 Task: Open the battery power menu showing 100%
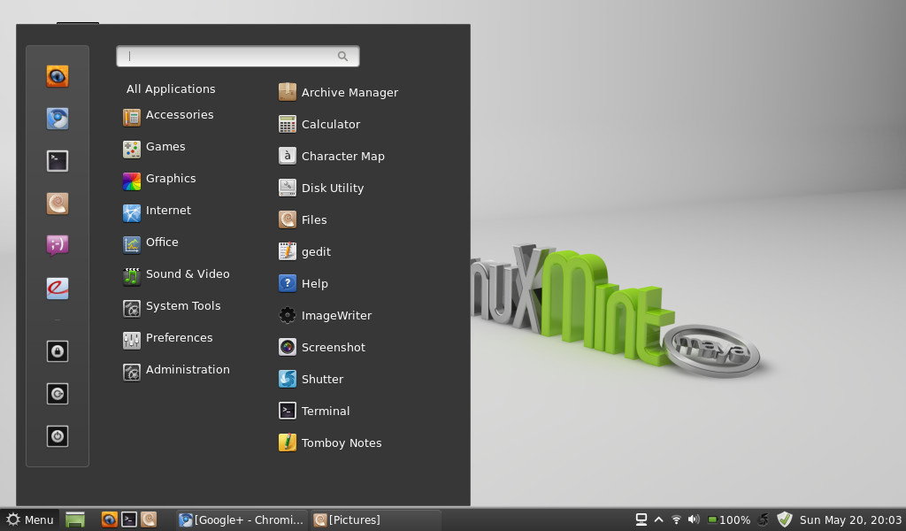click(x=726, y=519)
